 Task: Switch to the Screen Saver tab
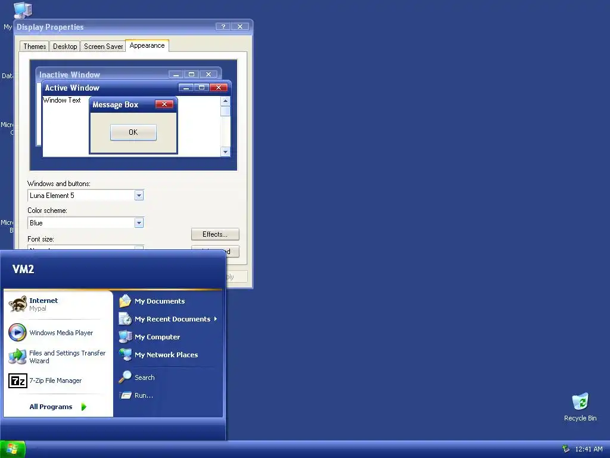point(104,47)
